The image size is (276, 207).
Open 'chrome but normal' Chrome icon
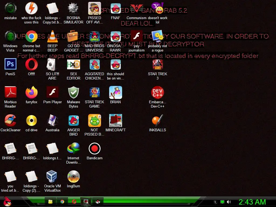click(31, 36)
